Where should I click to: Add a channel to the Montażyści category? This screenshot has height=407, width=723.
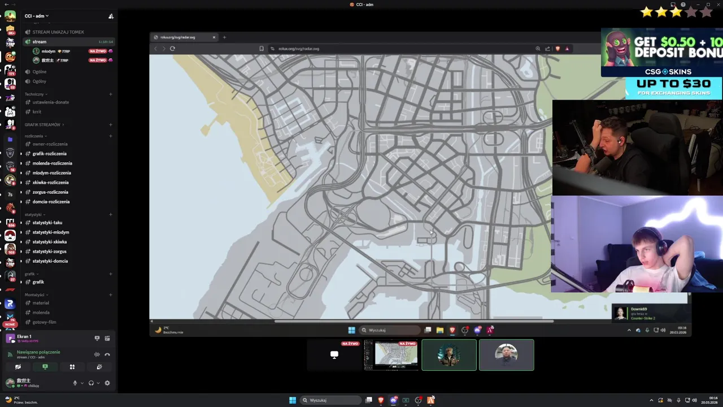111,295
